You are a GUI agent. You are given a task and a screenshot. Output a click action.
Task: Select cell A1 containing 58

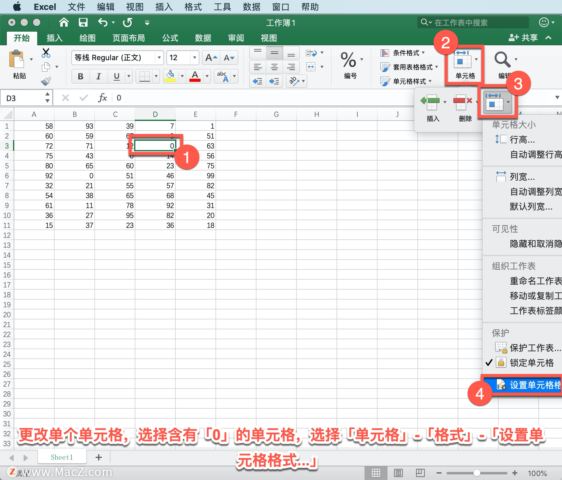coord(34,126)
